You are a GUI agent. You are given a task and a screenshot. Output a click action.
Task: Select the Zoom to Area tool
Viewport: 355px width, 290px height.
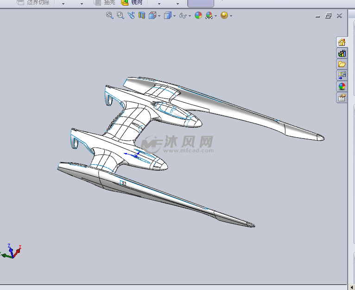[120, 15]
